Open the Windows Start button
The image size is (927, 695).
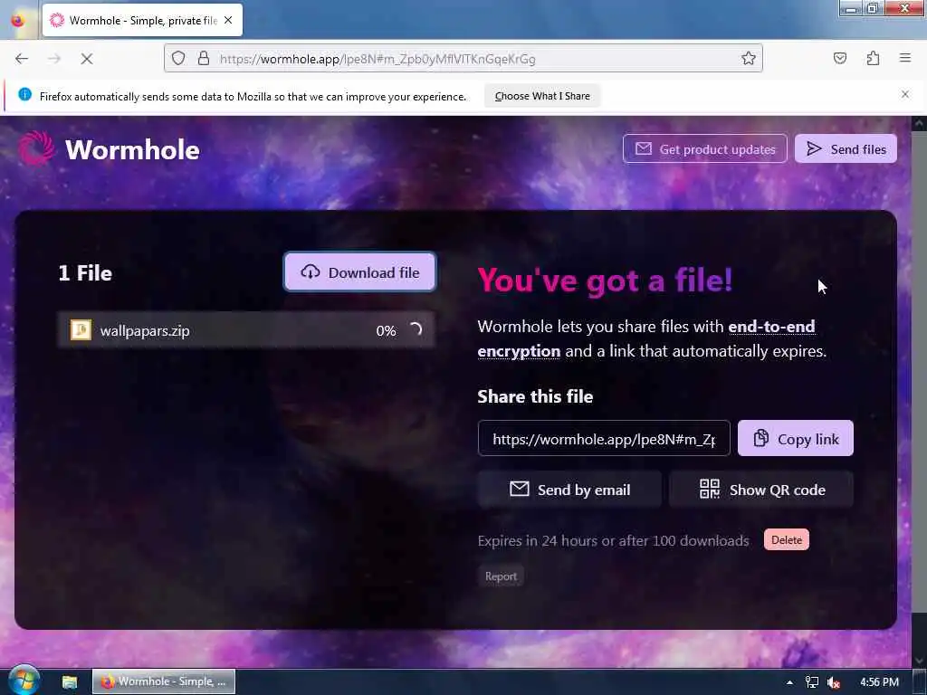coord(24,681)
